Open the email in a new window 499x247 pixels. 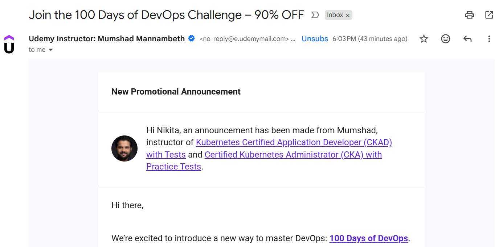point(489,15)
